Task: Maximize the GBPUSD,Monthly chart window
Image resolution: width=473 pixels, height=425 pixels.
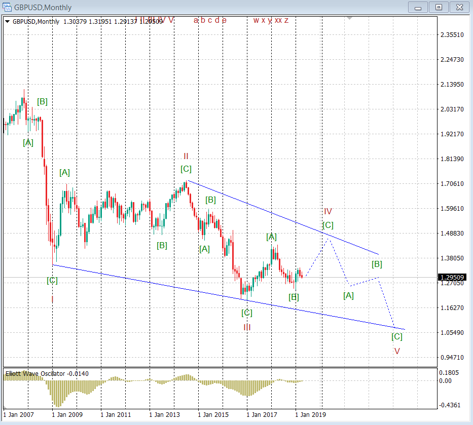Action: pos(439,7)
